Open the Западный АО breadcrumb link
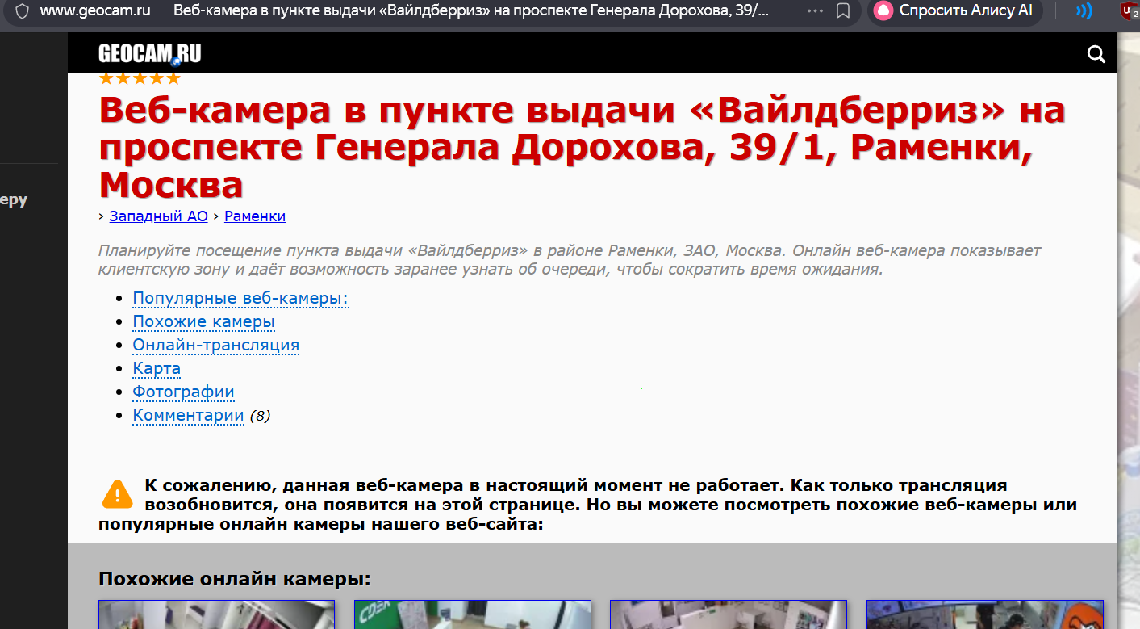Screen dimensions: 1140x629 (x=159, y=216)
